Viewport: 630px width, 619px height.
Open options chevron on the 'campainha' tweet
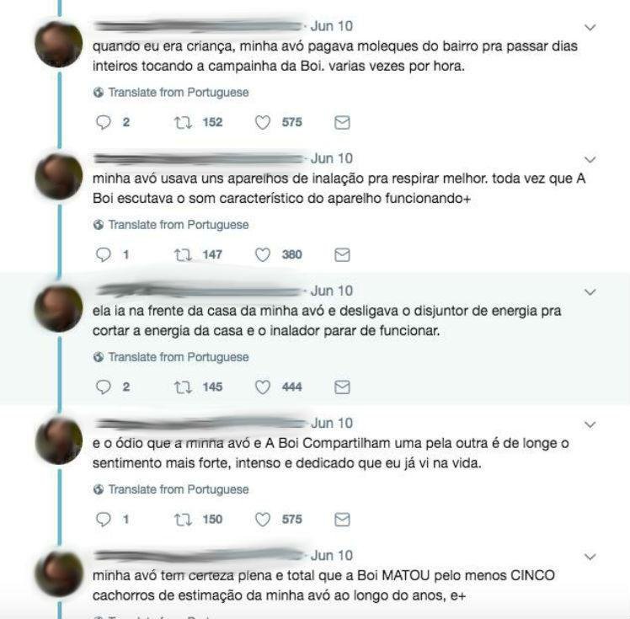(x=590, y=27)
